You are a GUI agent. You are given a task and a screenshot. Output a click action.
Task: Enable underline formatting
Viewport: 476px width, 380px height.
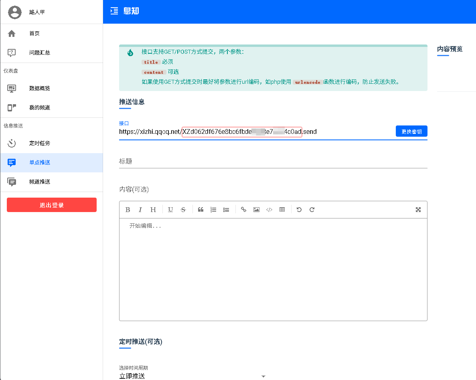point(170,210)
